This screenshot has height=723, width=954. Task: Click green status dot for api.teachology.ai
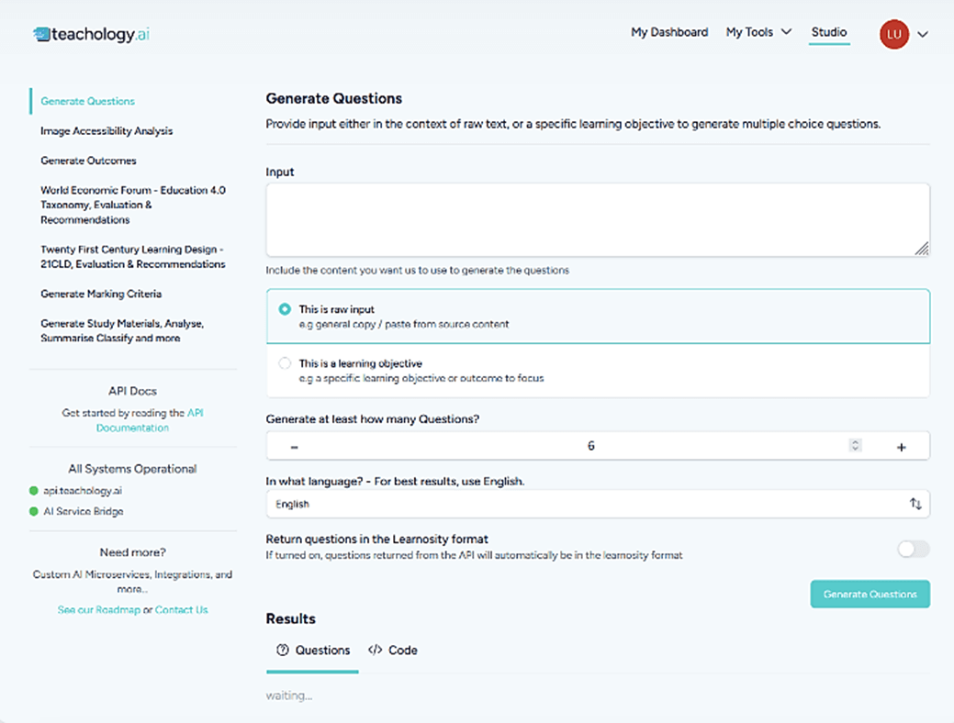34,491
